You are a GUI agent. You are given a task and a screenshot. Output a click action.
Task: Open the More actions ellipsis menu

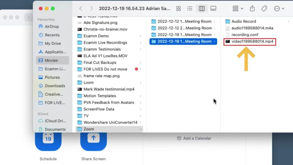(x=279, y=9)
